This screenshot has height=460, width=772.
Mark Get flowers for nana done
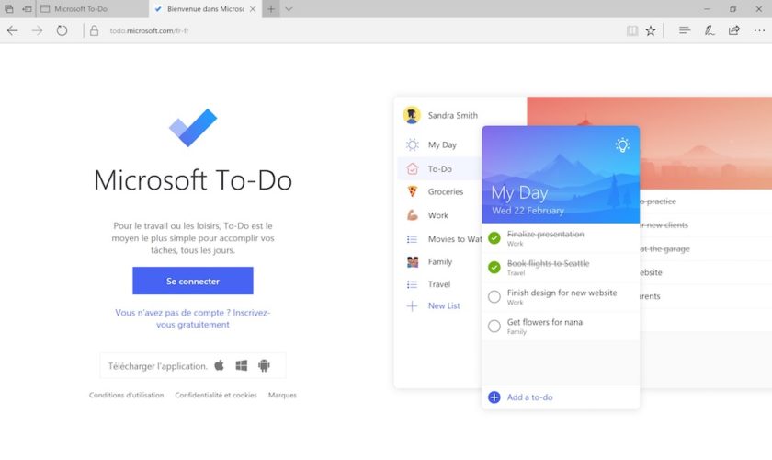(x=494, y=326)
